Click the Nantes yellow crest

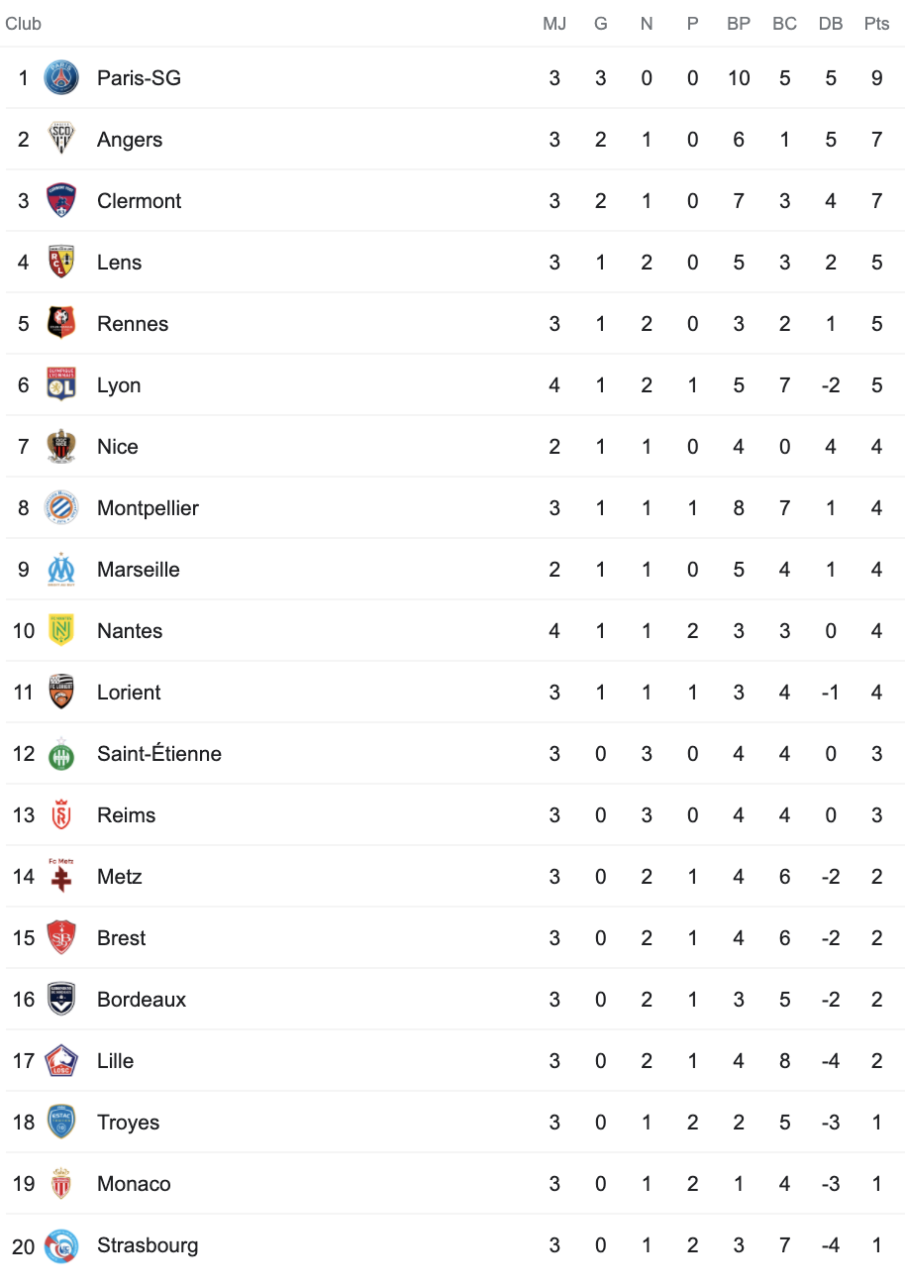click(61, 630)
